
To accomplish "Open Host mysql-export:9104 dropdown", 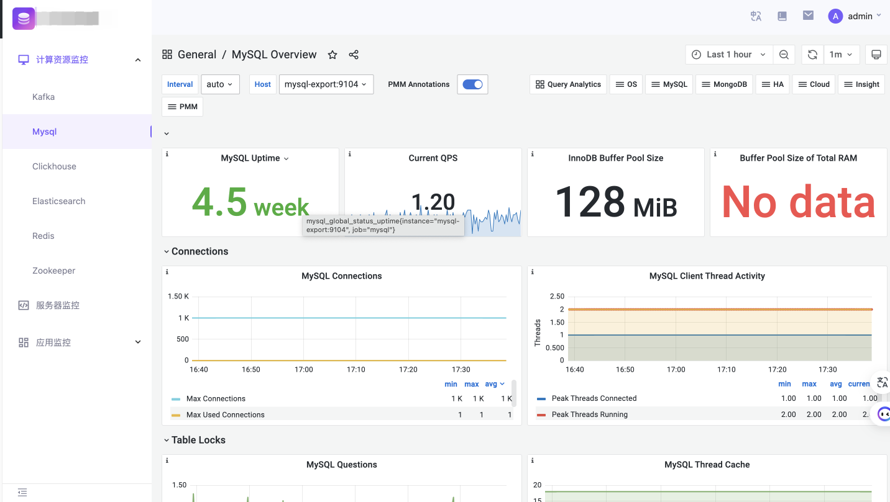I will tap(326, 84).
